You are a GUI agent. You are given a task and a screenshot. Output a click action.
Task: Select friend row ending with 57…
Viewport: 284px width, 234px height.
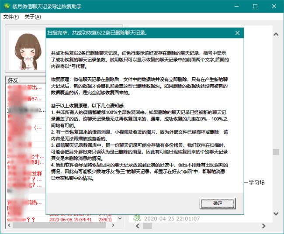(26, 99)
